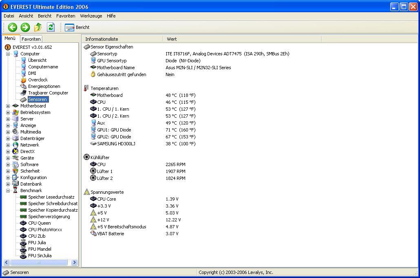Expand the DirectX tree node
This screenshot has width=420, height=278.
(x=8, y=151)
